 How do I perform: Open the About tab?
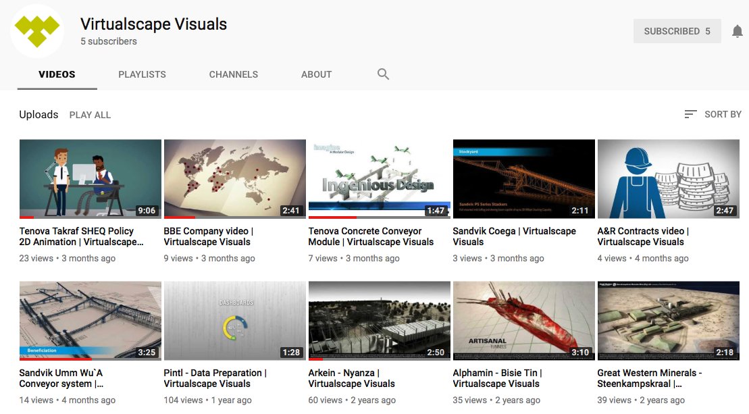(x=316, y=74)
